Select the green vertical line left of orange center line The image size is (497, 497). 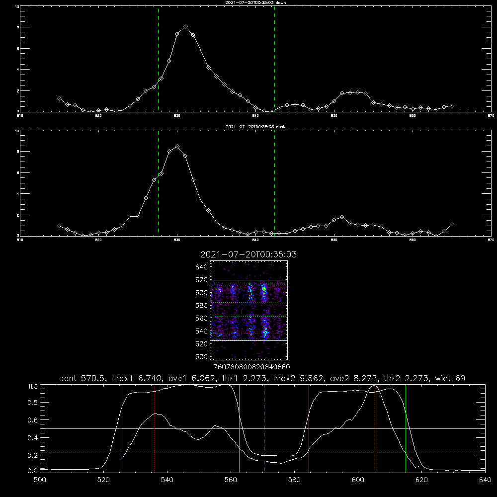(x=240, y=428)
